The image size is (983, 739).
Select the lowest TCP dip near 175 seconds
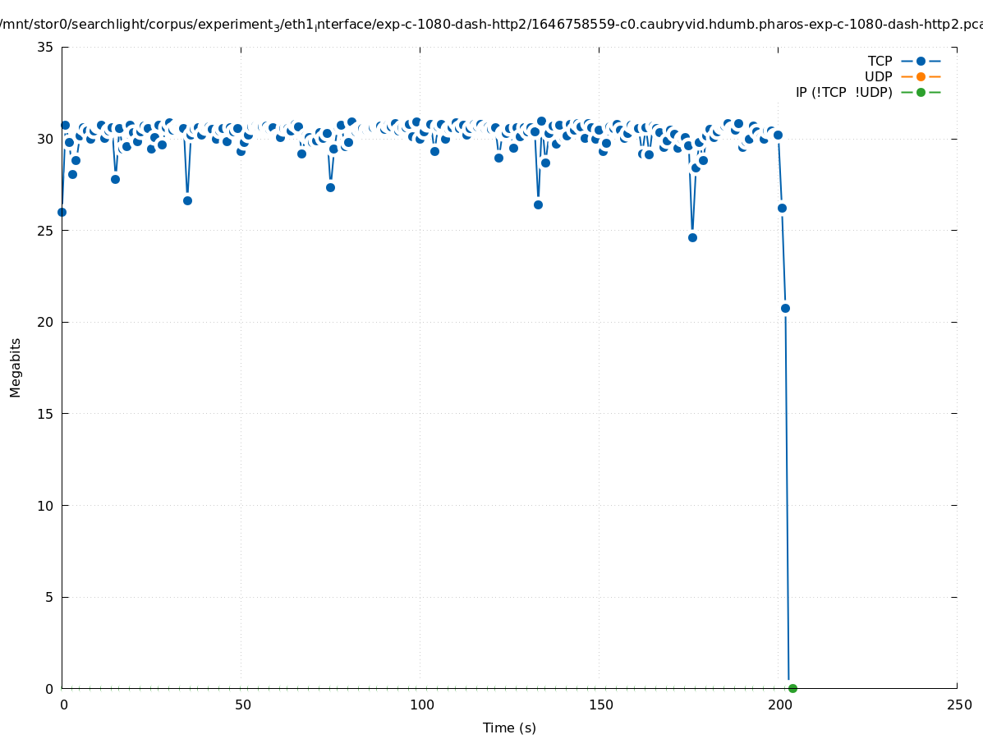tap(692, 237)
